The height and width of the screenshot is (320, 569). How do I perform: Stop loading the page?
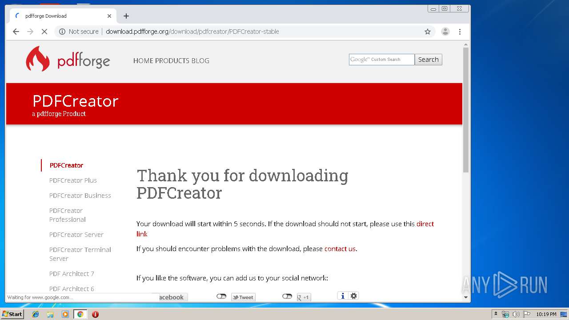click(44, 32)
